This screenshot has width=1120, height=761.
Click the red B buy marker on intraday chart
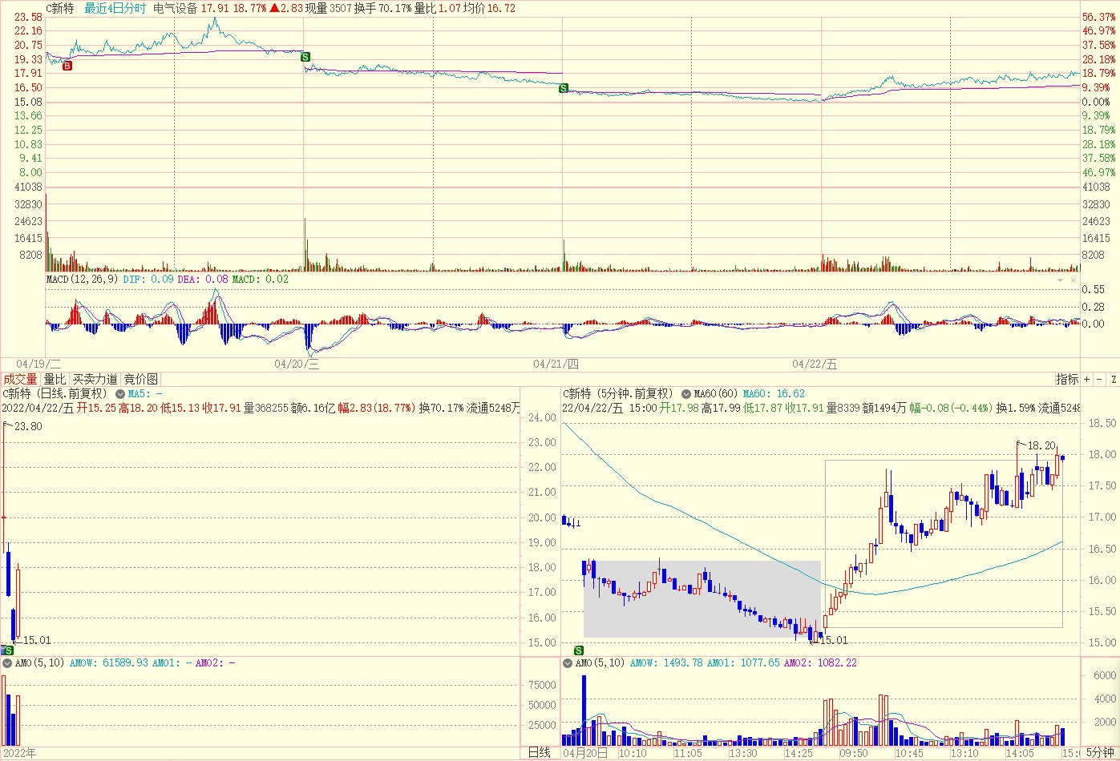pyautogui.click(x=67, y=66)
